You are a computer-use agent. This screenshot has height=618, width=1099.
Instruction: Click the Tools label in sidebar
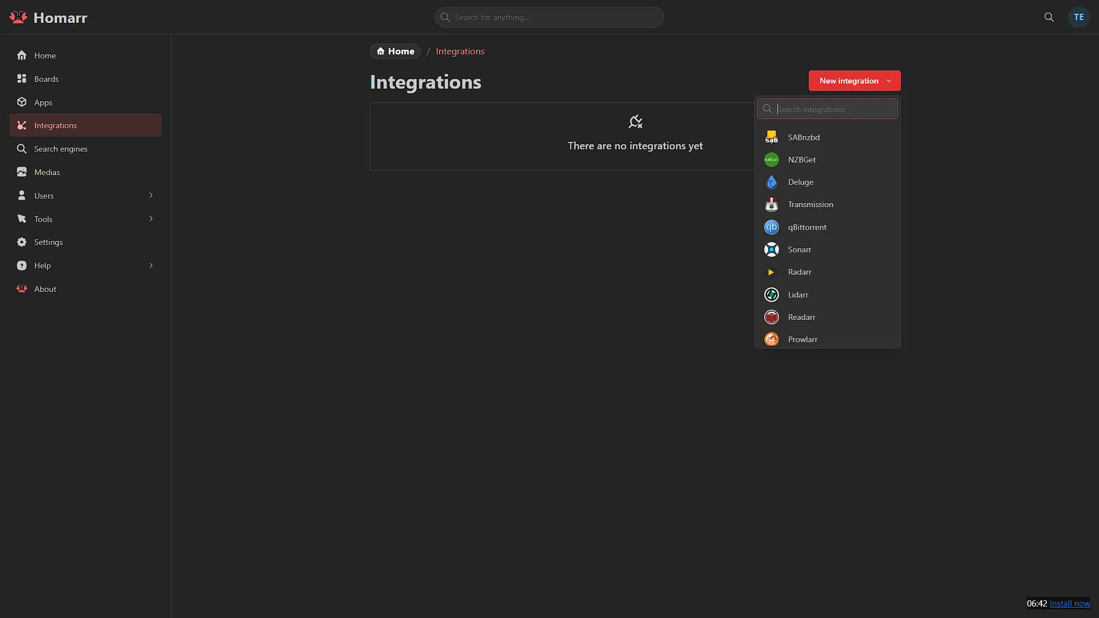(44, 219)
